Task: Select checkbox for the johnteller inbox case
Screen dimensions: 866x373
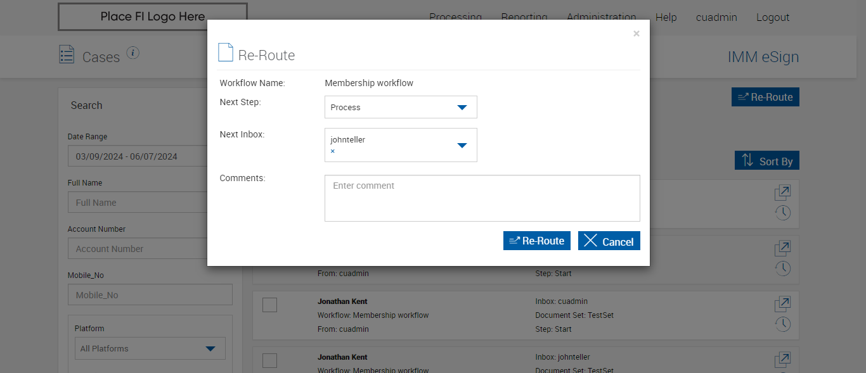Action: pos(269,360)
